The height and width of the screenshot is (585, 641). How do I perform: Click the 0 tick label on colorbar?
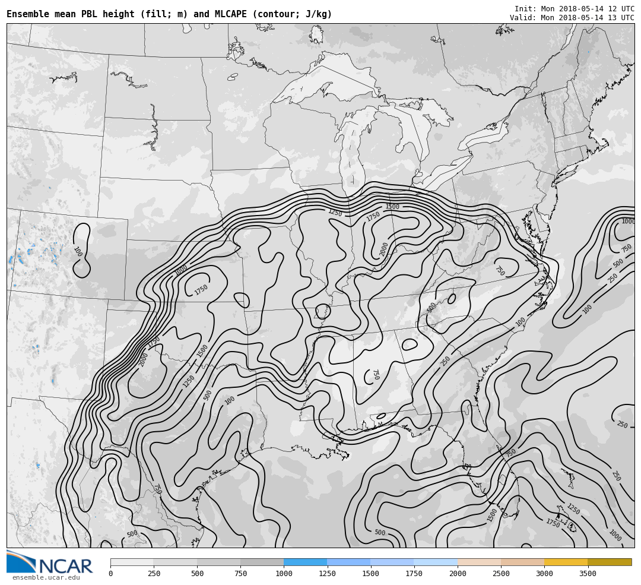(x=110, y=574)
